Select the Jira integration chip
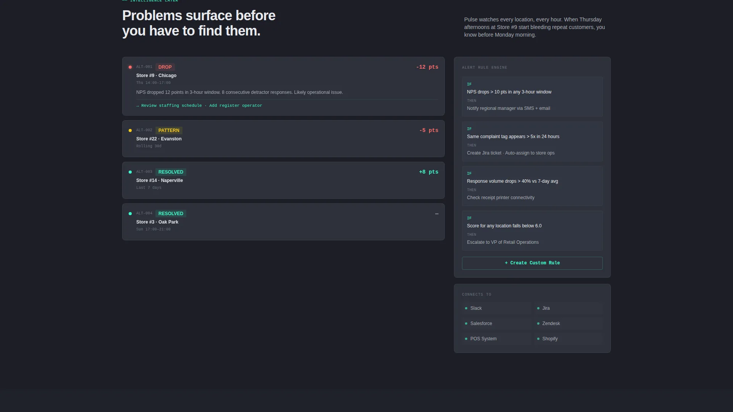The height and width of the screenshot is (412, 733). 568,308
